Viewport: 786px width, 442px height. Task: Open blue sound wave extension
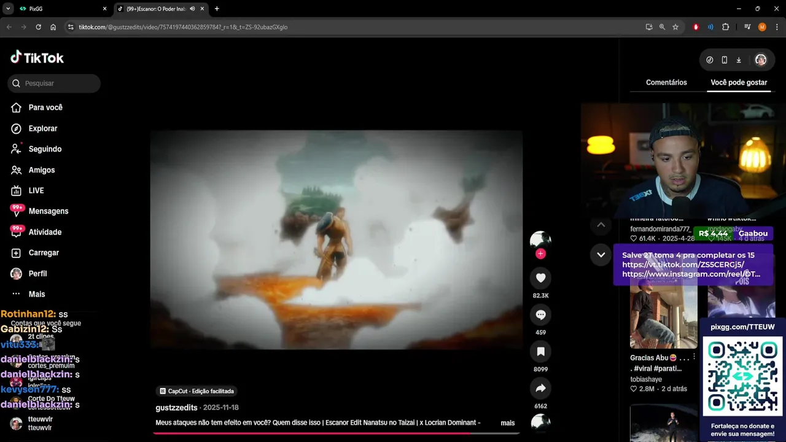(710, 27)
